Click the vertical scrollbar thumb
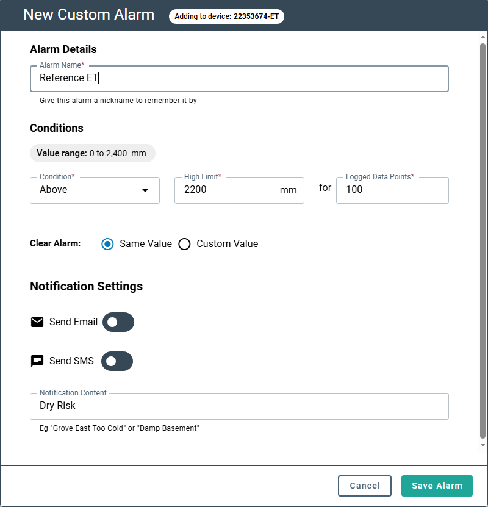 pos(483,238)
